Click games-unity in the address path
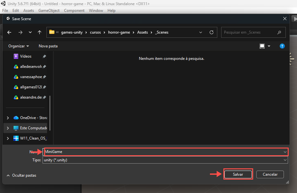This screenshot has height=193, width=297. pos(72,32)
